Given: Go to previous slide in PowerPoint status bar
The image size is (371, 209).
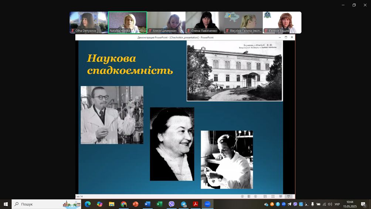Looking at the screenshot, I should coord(242,196).
